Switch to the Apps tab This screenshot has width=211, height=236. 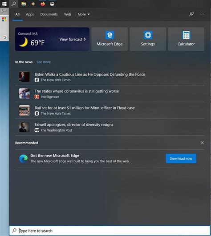coord(30,14)
